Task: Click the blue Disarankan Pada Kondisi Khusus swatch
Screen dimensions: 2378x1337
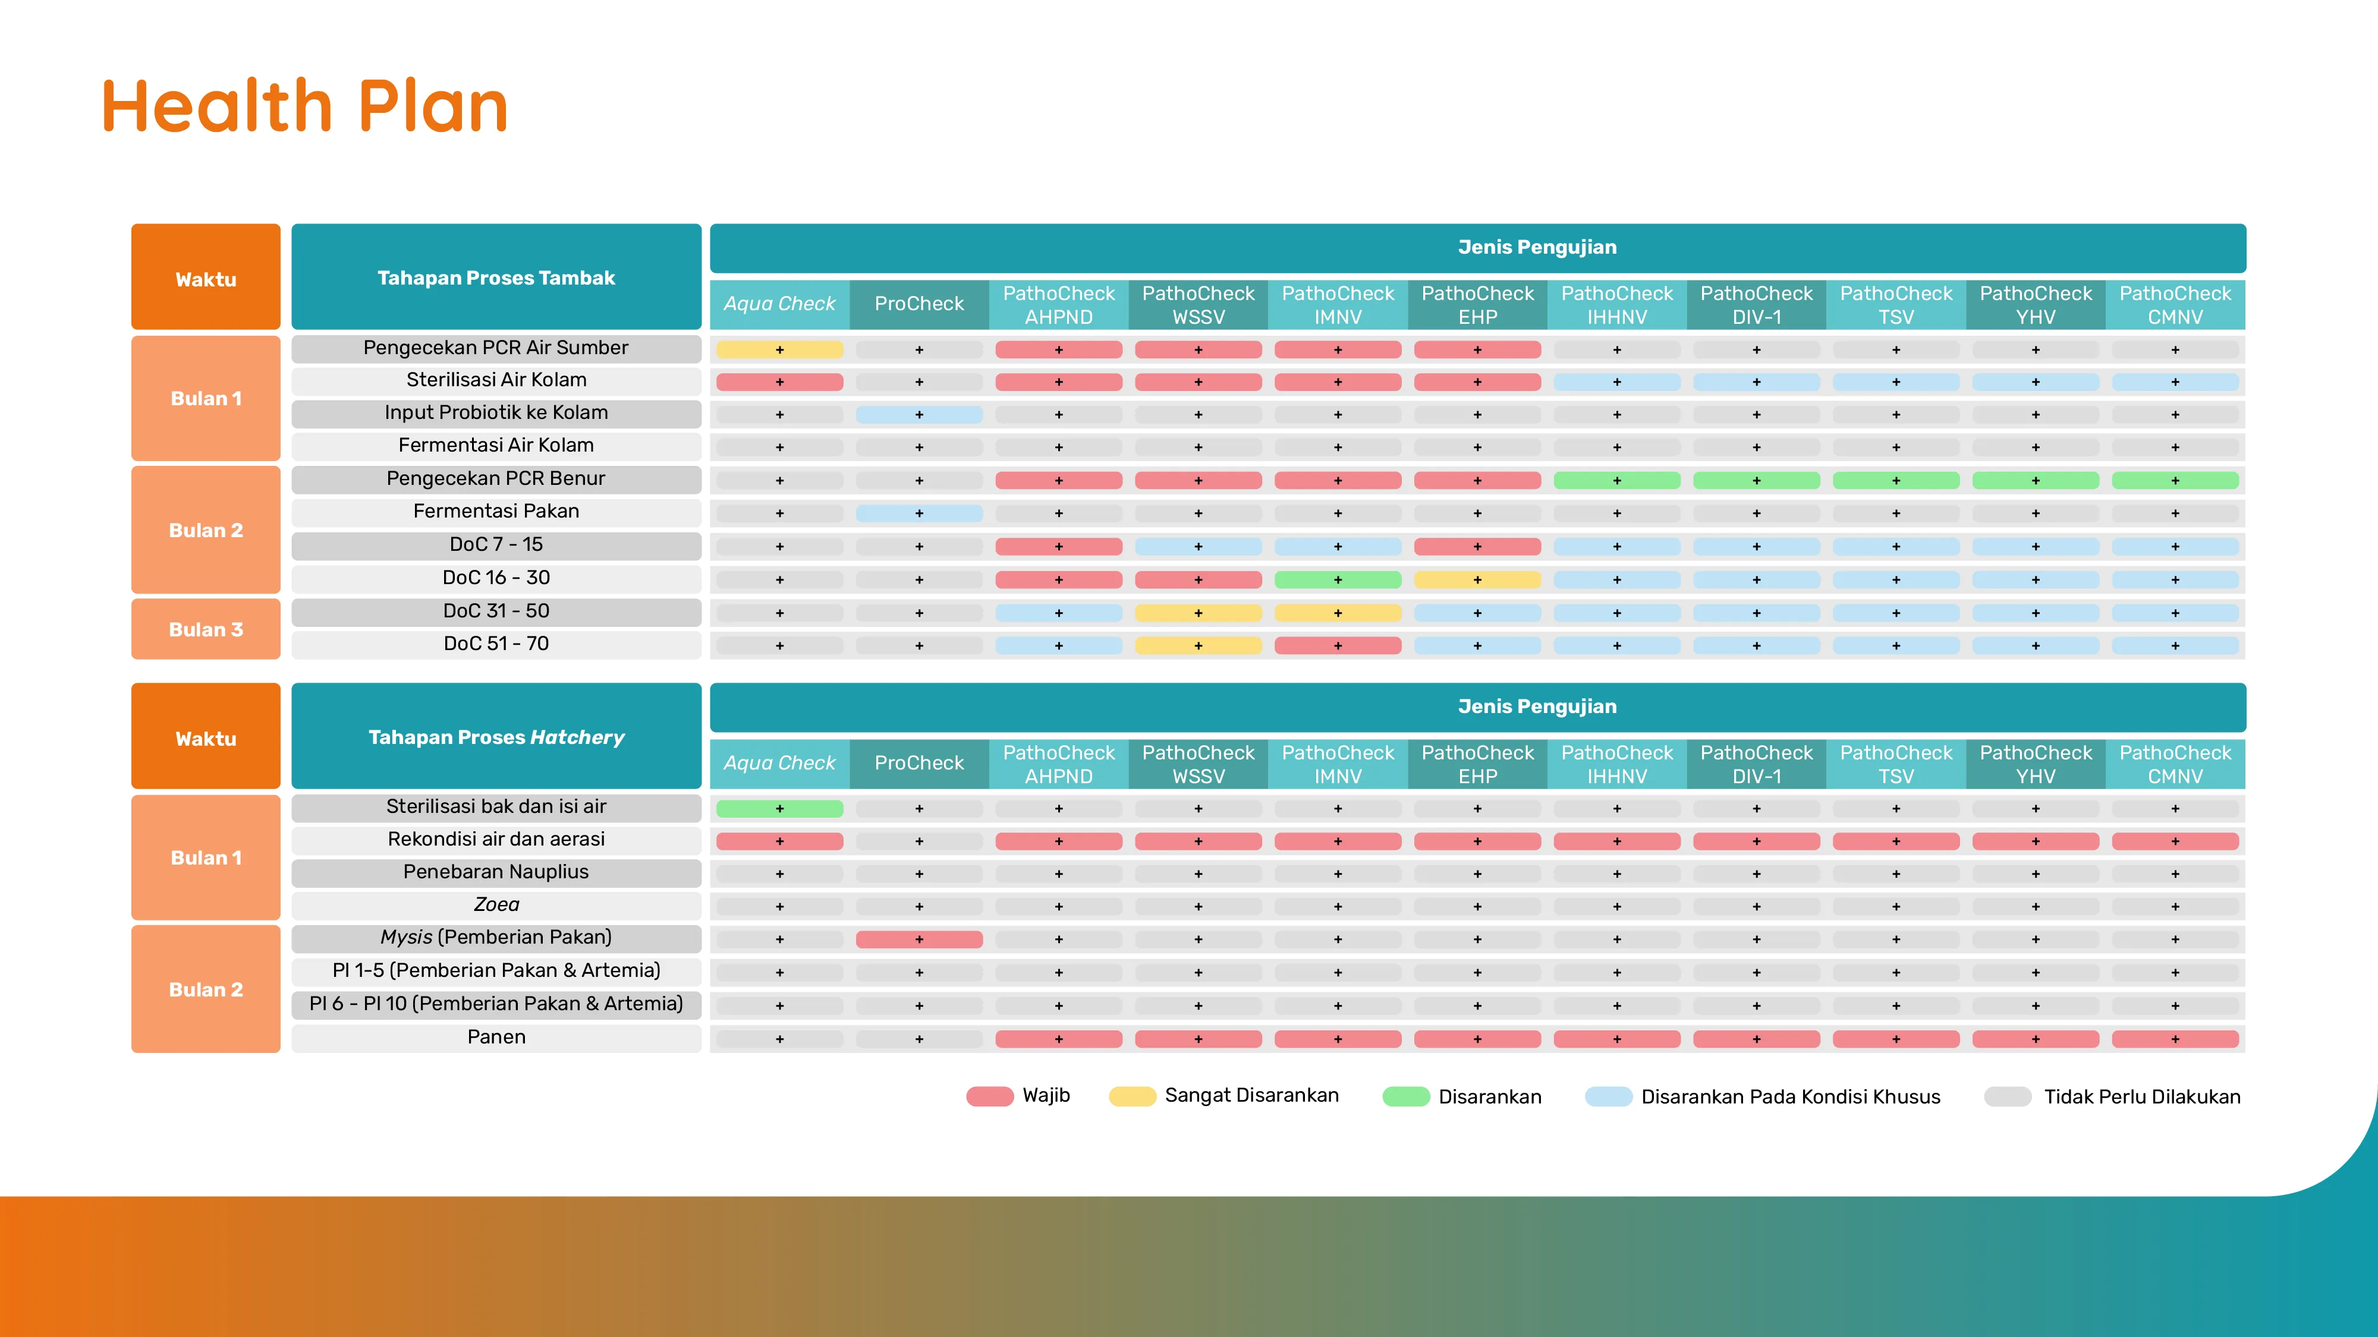Action: pos(1608,1096)
